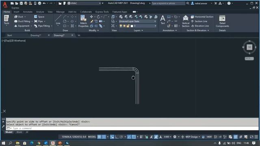Image resolution: width=260 pixels, height=146 pixels.
Task: Switch to the Drawing1 file tab
Action: pos(36,35)
